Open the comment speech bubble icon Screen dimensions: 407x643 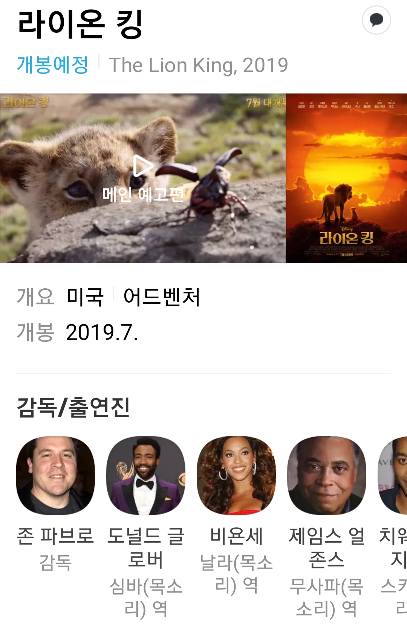pyautogui.click(x=376, y=20)
